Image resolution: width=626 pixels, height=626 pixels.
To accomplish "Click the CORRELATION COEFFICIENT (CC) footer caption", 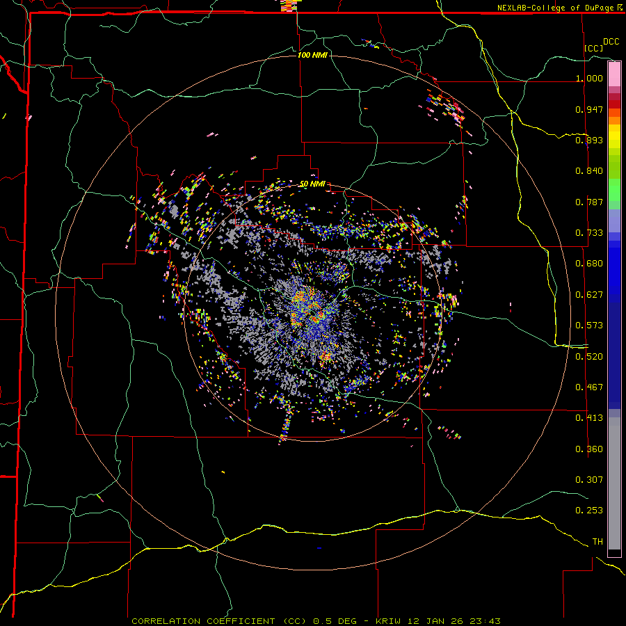I will click(219, 621).
